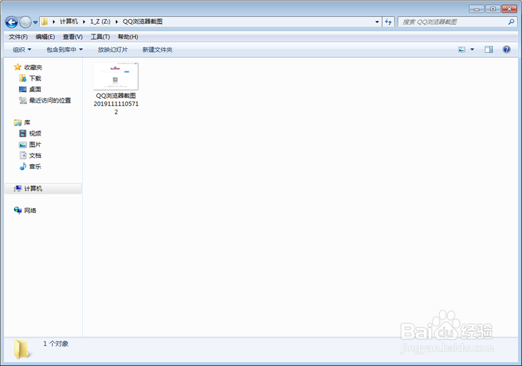This screenshot has width=522, height=366.
Task: Open the 帮助(H) menu
Action: 128,37
